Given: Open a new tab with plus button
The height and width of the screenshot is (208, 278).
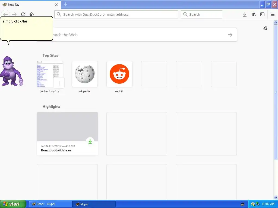Looking at the screenshot, I should [x=65, y=4].
